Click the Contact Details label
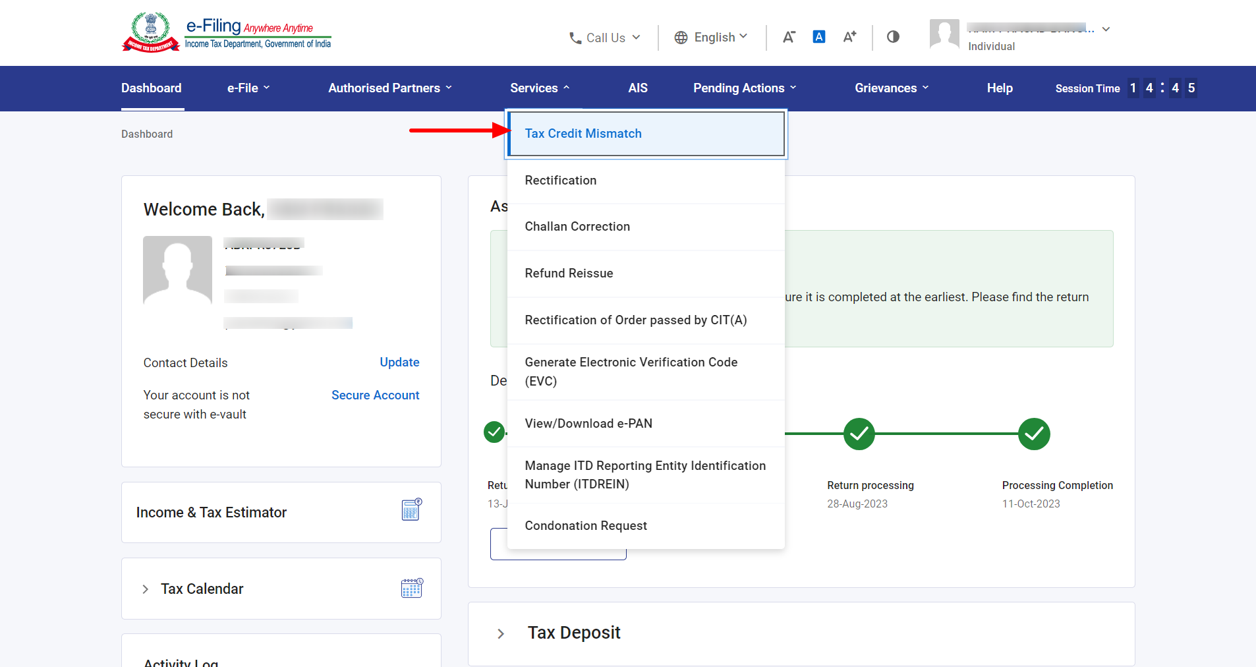Screen dimensions: 1256x667 pos(185,362)
